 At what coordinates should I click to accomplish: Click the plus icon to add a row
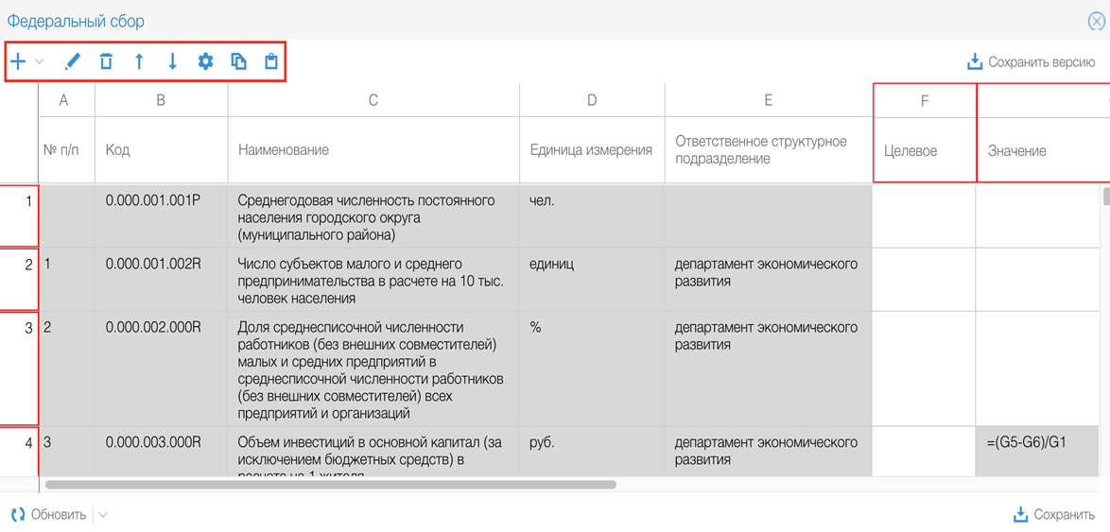(x=18, y=61)
